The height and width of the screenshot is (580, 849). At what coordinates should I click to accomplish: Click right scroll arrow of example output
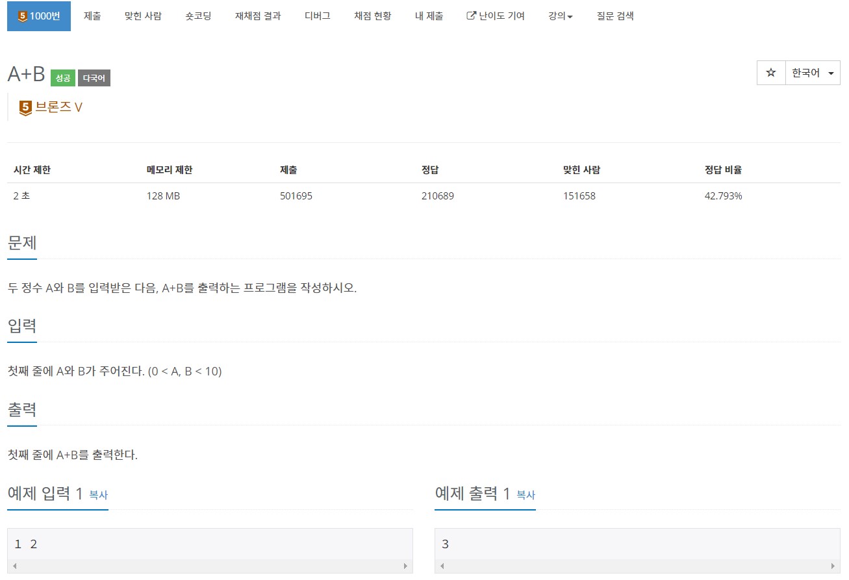pos(833,566)
